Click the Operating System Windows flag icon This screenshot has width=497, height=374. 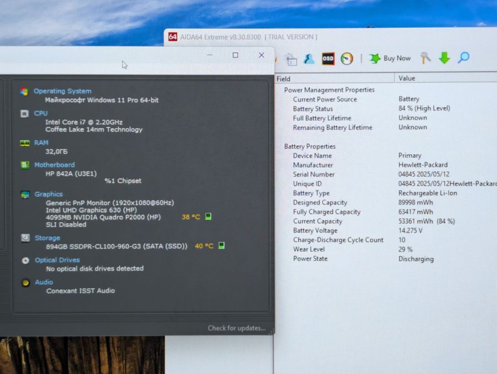24,91
